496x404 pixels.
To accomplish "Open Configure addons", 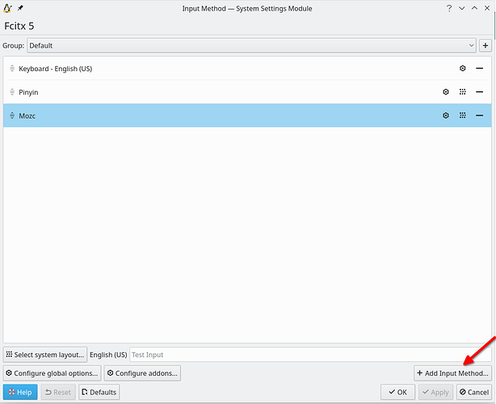I will pyautogui.click(x=142, y=373).
